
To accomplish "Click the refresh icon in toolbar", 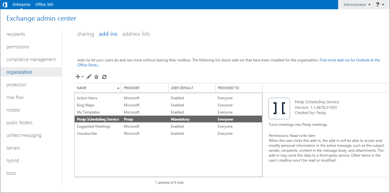I will coord(104,77).
